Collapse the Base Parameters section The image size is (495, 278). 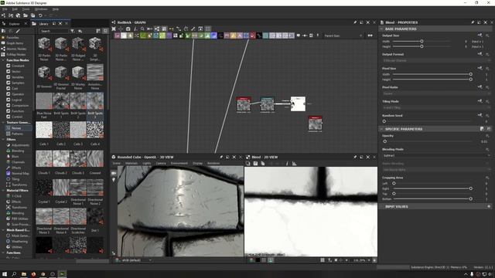click(381, 29)
